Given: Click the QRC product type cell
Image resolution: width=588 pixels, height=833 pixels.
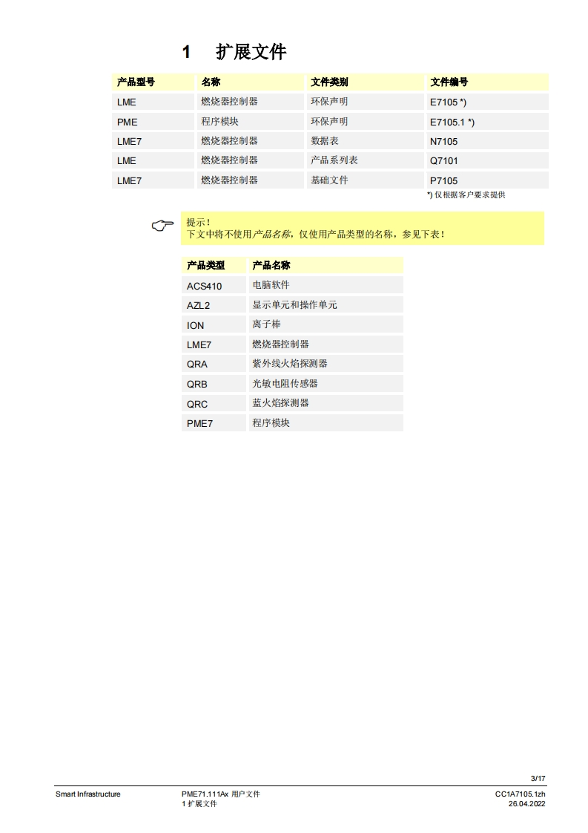Looking at the screenshot, I should pyautogui.click(x=197, y=404).
